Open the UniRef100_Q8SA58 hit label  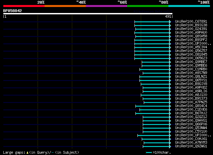[x=191, y=36]
